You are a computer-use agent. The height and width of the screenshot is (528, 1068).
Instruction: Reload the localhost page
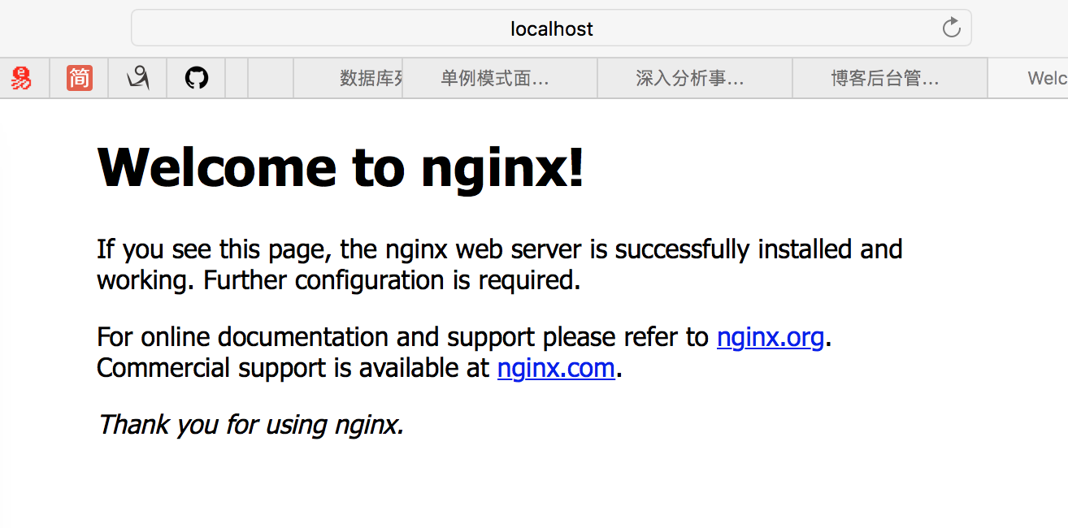(x=951, y=28)
